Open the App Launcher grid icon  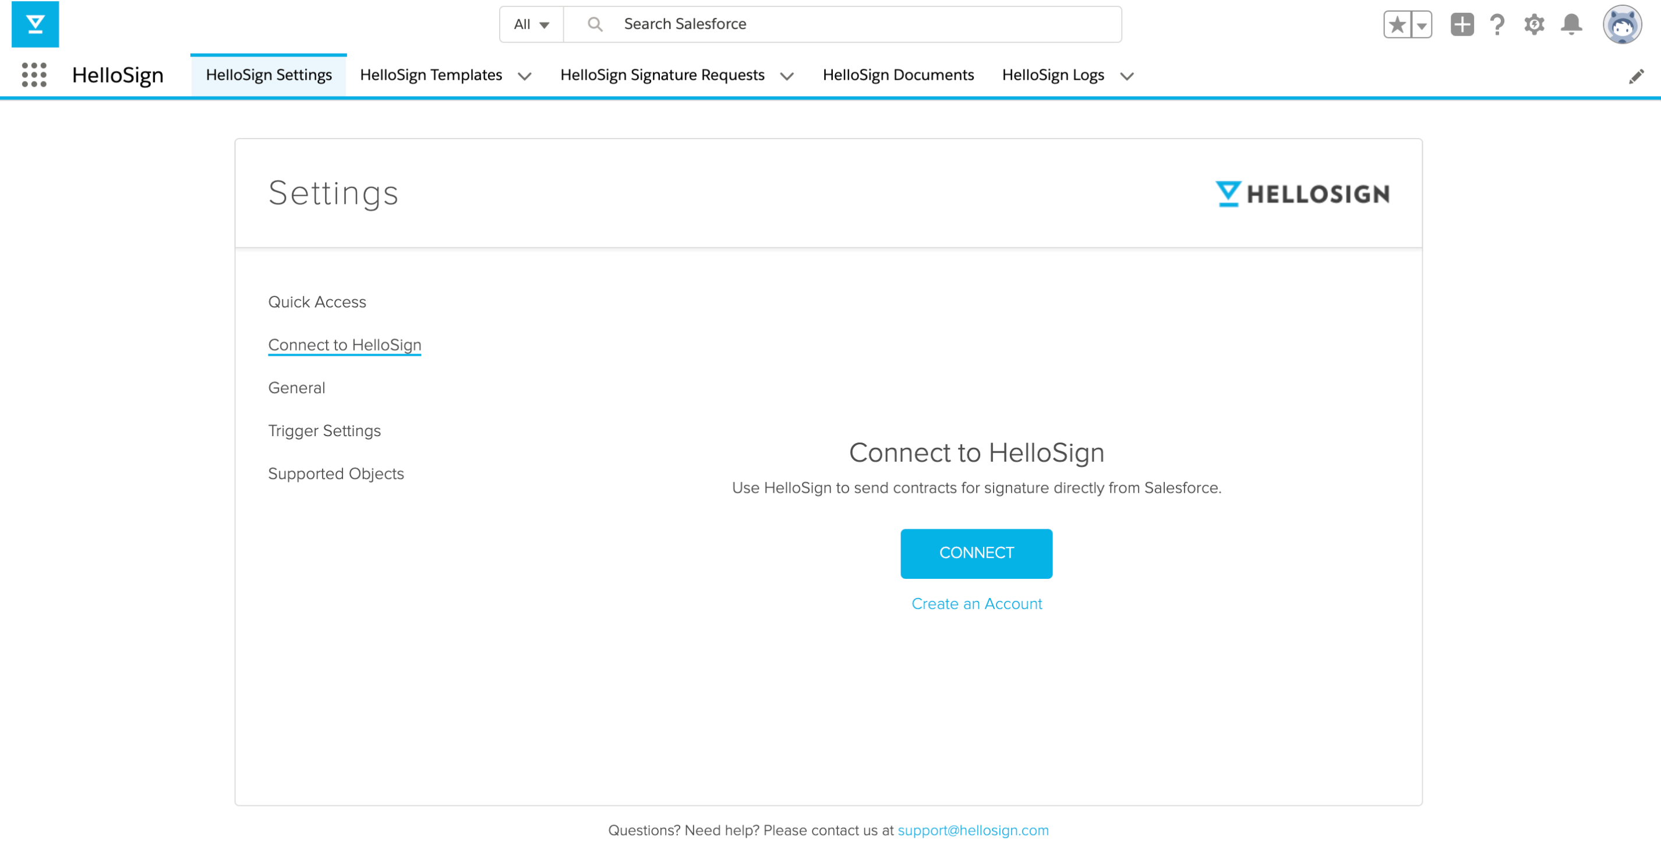(34, 75)
